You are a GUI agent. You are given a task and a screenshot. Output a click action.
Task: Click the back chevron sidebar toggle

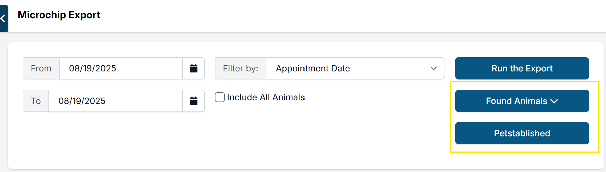coord(3,19)
